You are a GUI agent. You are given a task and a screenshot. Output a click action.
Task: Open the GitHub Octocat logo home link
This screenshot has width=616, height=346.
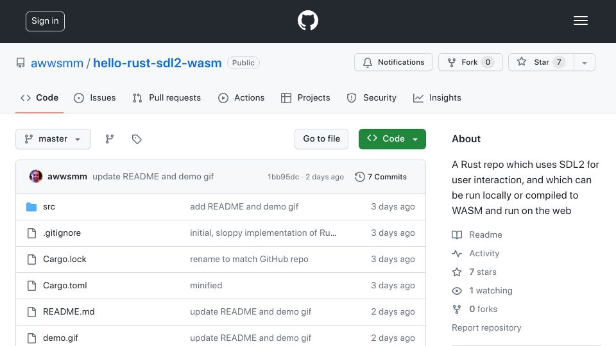click(307, 21)
